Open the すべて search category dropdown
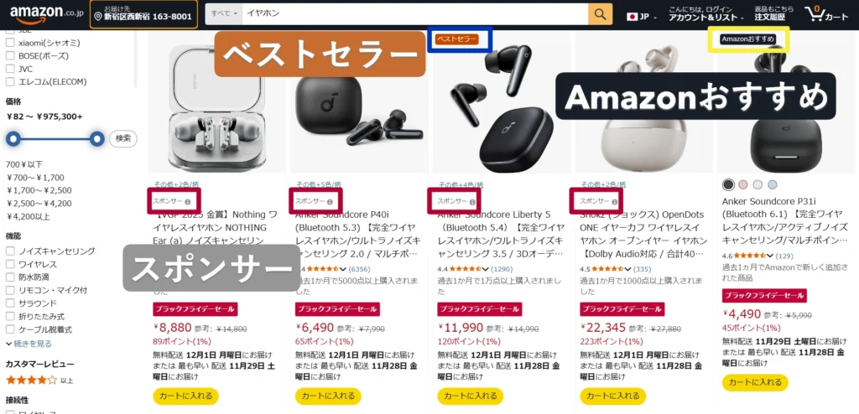859x414 pixels. tap(224, 14)
